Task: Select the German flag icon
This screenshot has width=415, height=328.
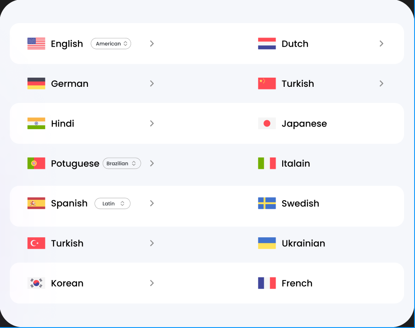Action: click(x=36, y=83)
